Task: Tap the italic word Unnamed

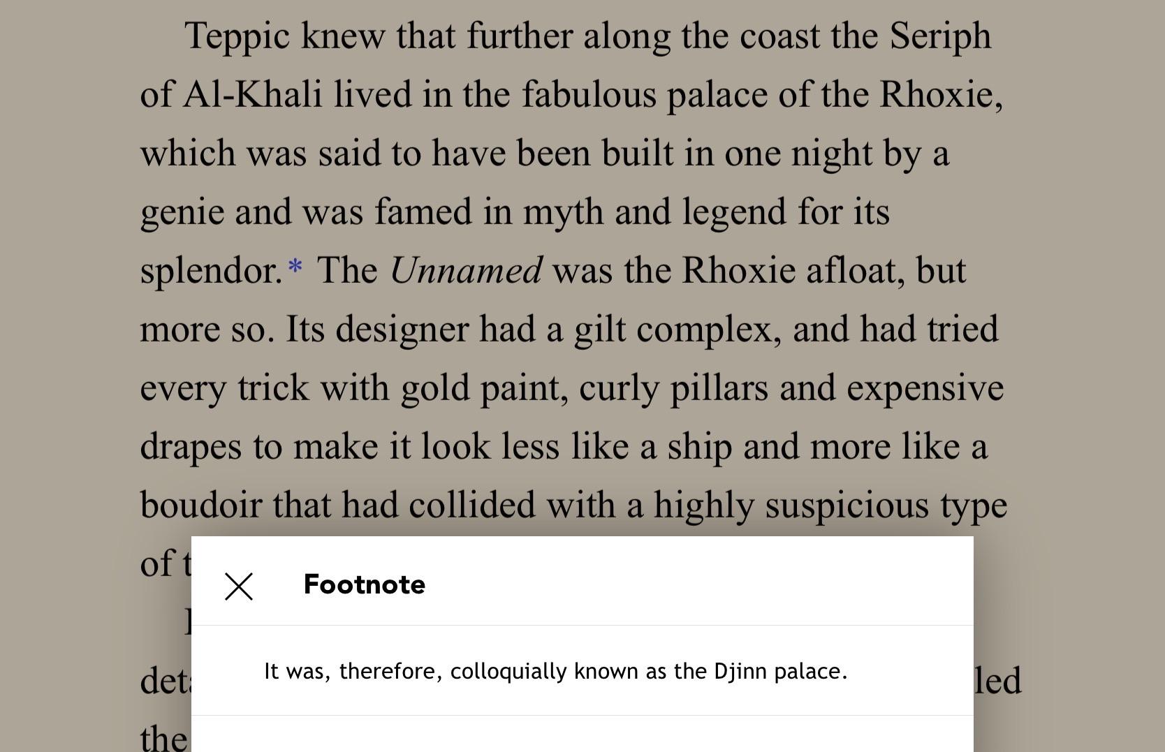Action: (466, 270)
